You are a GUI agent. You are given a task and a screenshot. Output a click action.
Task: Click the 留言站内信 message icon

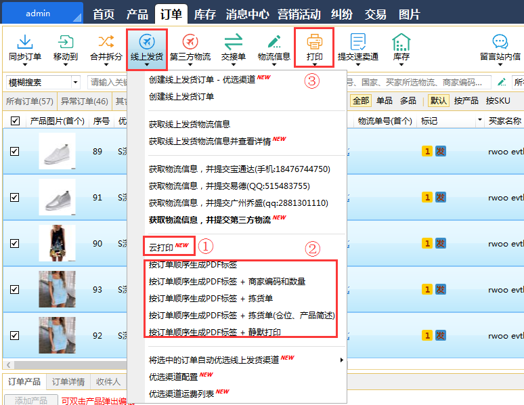click(500, 42)
